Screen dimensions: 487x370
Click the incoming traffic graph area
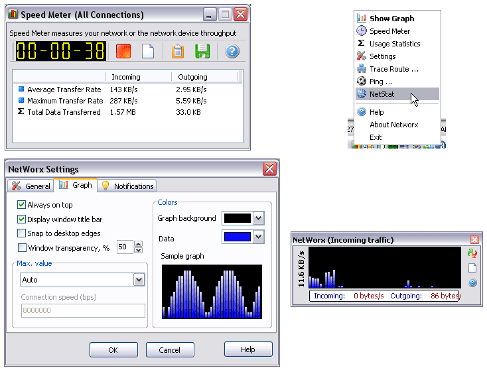pyautogui.click(x=385, y=268)
